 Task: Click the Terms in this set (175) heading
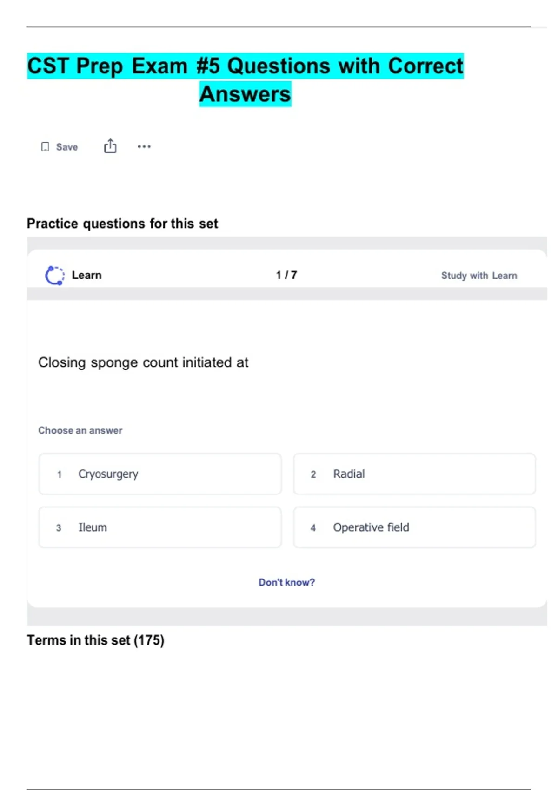point(95,640)
